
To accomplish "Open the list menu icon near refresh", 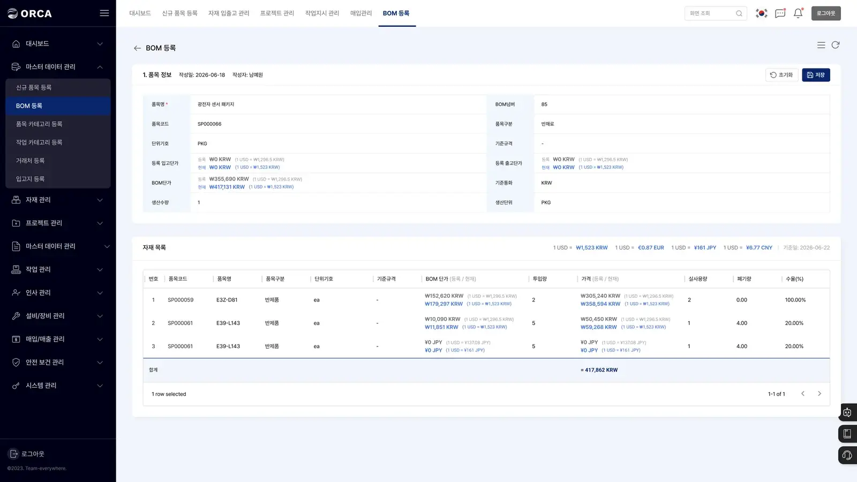I will click(821, 45).
